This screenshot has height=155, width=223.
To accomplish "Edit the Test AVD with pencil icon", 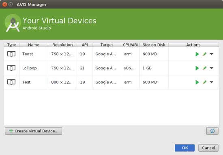I will pos(204,82).
